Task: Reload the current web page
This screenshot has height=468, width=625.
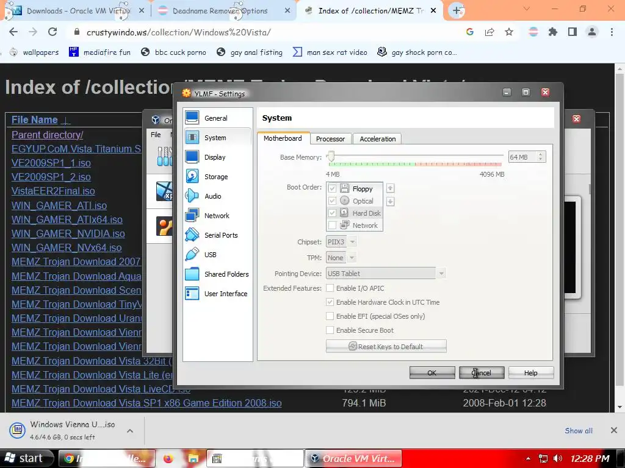Action: [x=52, y=32]
